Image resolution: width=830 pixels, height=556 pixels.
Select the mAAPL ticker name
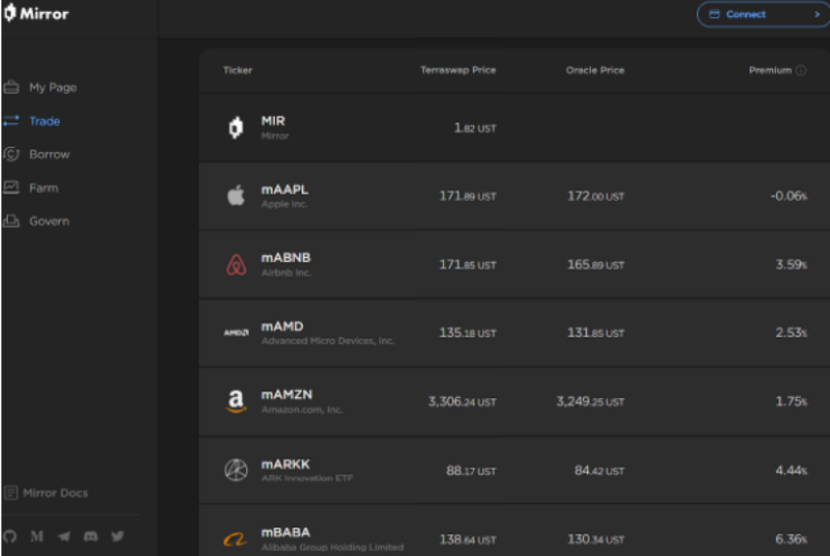click(x=285, y=189)
